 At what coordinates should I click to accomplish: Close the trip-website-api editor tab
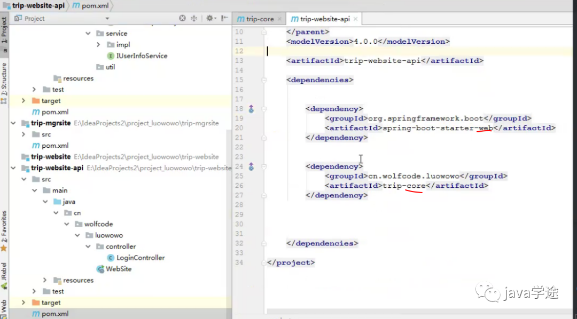pos(355,19)
